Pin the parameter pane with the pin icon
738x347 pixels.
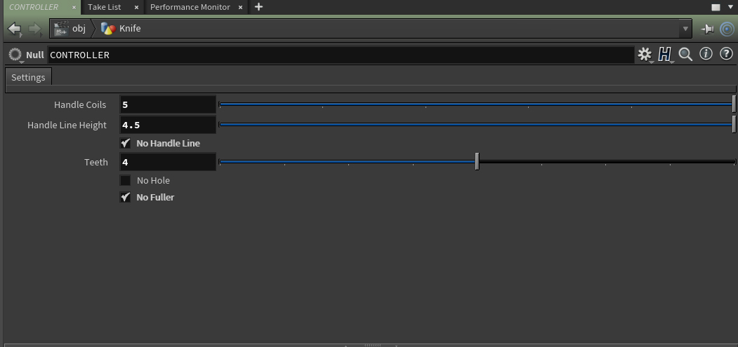point(707,29)
